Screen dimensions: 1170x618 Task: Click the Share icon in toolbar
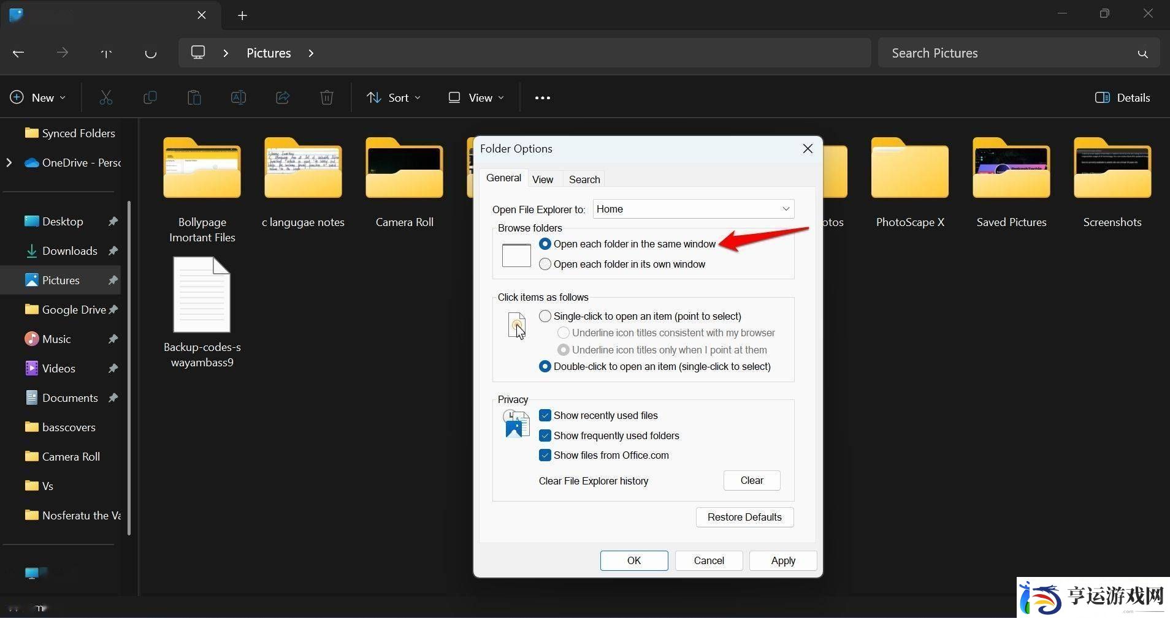pos(283,97)
